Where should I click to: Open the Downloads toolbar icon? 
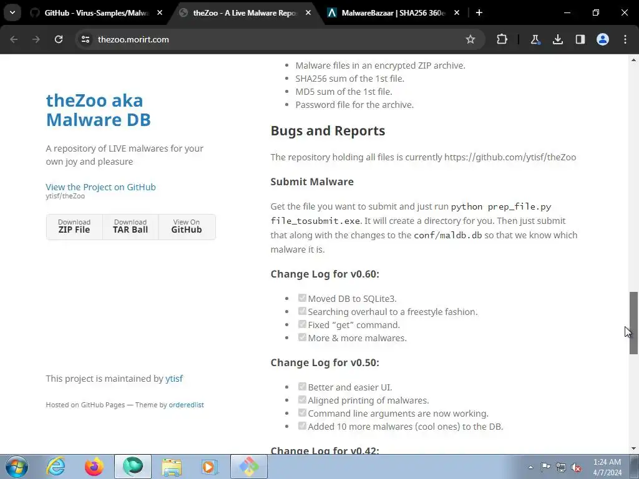[x=557, y=39]
